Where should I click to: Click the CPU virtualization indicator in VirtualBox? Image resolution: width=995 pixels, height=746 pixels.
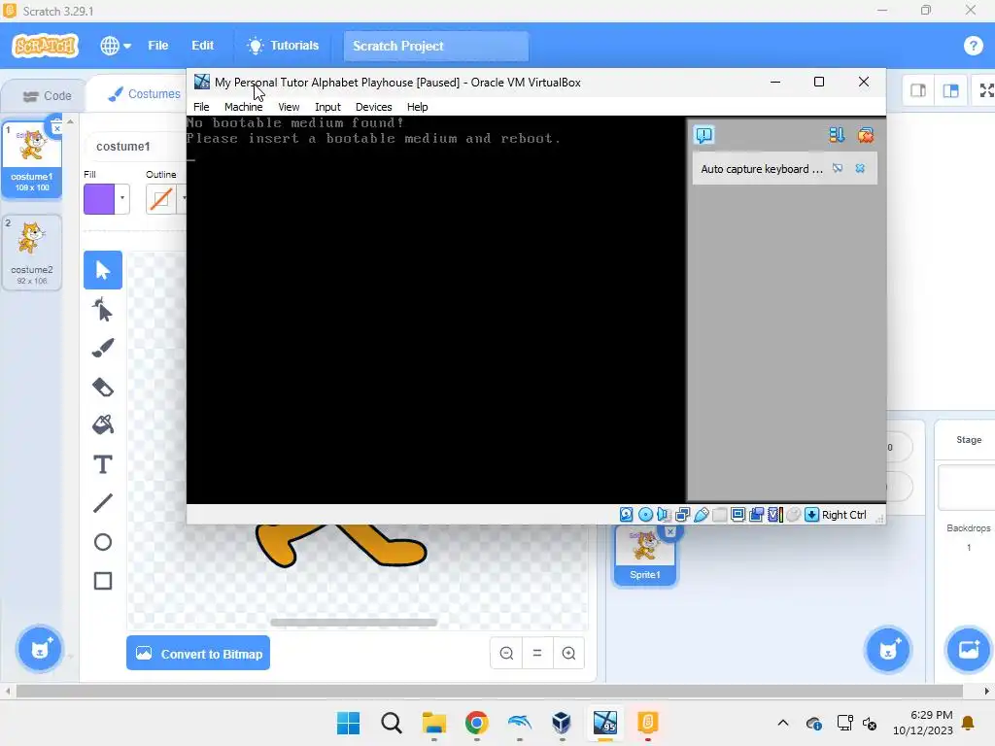coord(774,515)
